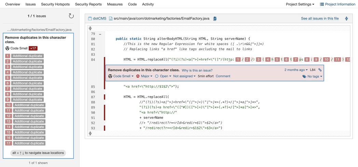
Task: Click the expand all lines icon in file header
Action: 346,18
